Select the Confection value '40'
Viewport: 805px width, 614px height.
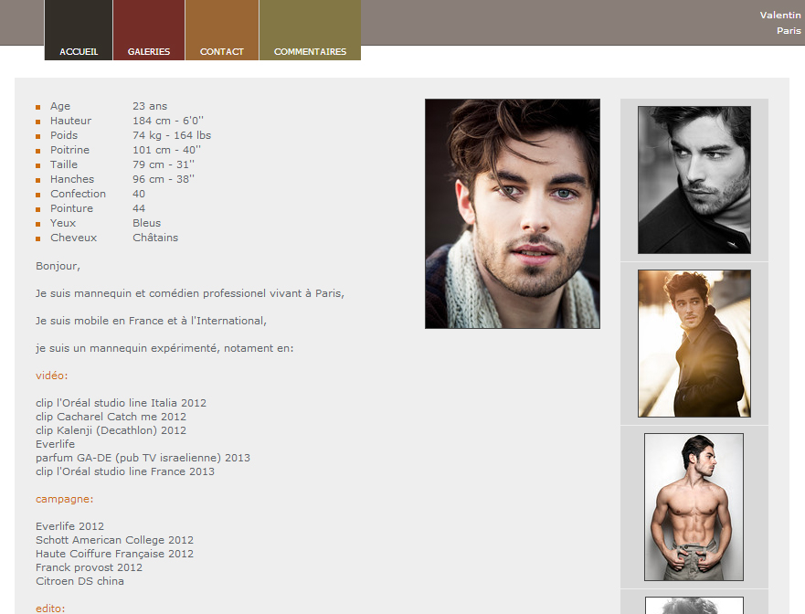[139, 194]
